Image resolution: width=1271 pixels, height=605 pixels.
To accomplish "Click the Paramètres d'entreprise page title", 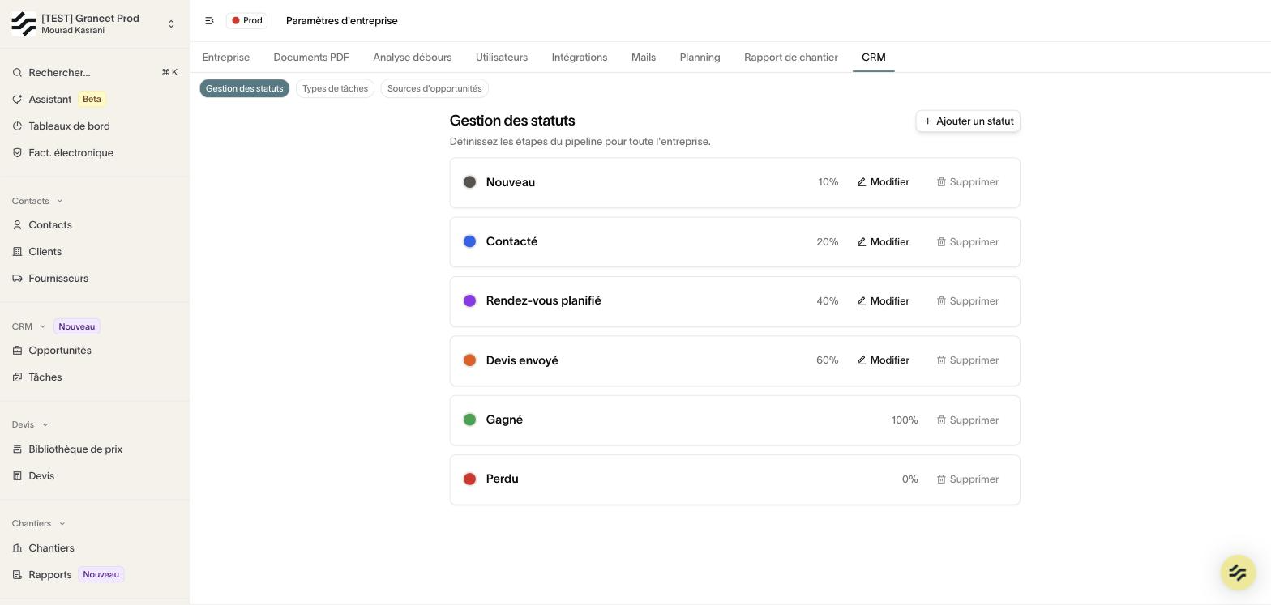I will (x=342, y=21).
